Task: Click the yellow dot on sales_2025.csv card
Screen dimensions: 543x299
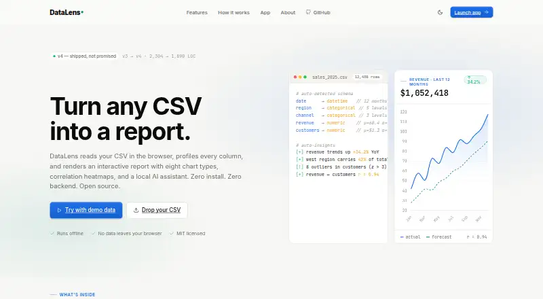Action: pos(300,77)
